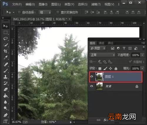This screenshot has width=147, height=125.
Task: Click the 背景 layer thumbnail
Action: coord(99,86)
